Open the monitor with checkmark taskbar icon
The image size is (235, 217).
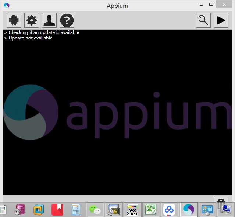click(226, 210)
